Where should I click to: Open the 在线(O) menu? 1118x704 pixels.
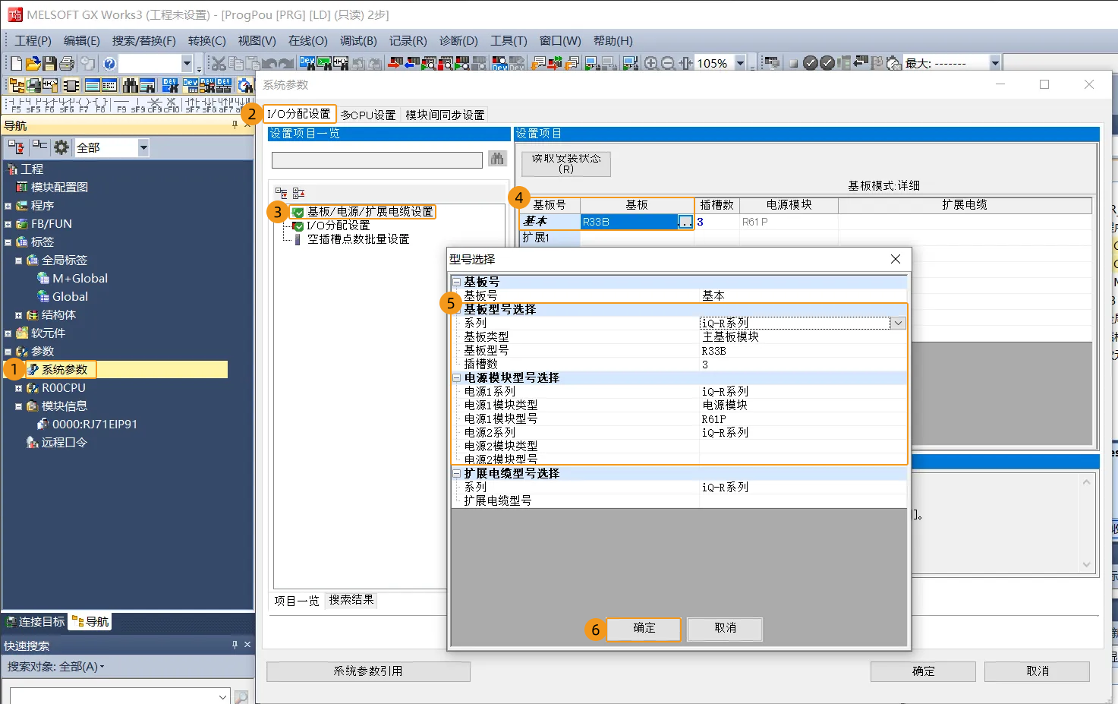pos(308,41)
